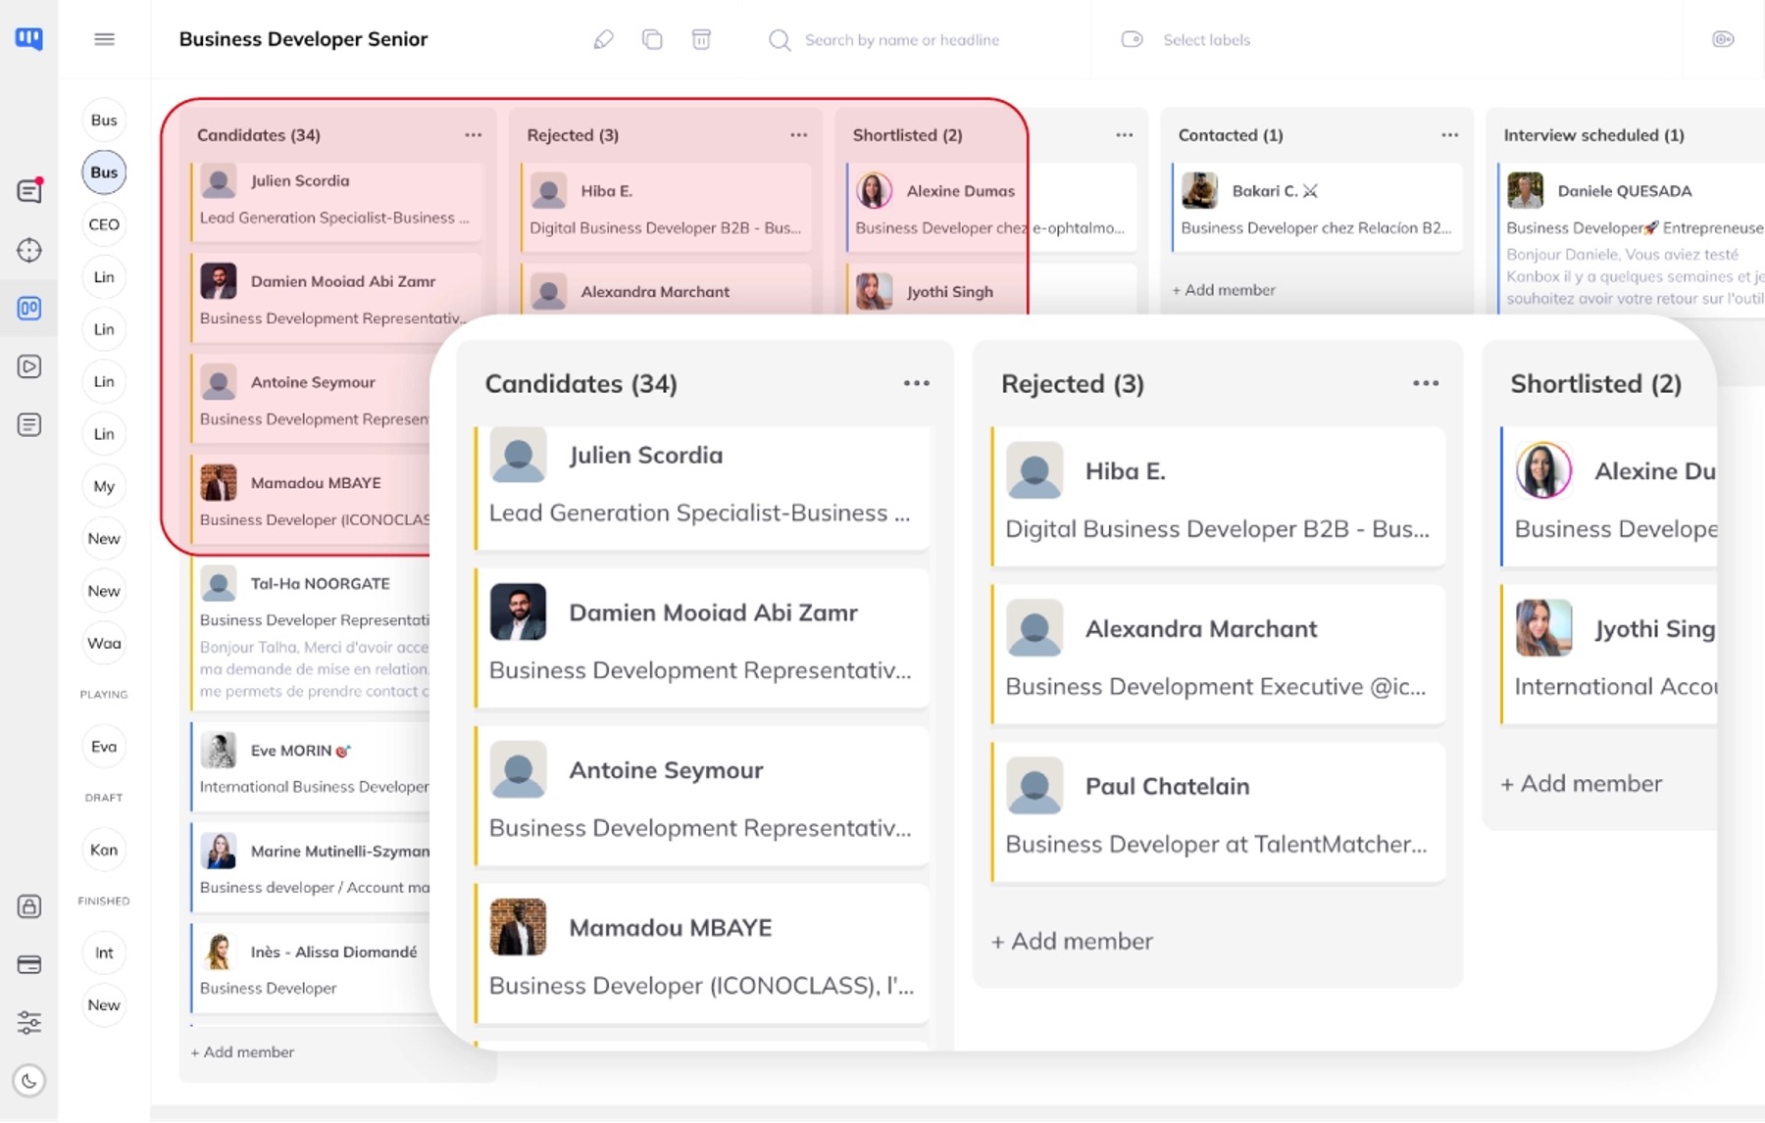Click the lock icon in sidebar
Viewport: 1765px width, 1123px height.
pyautogui.click(x=29, y=906)
